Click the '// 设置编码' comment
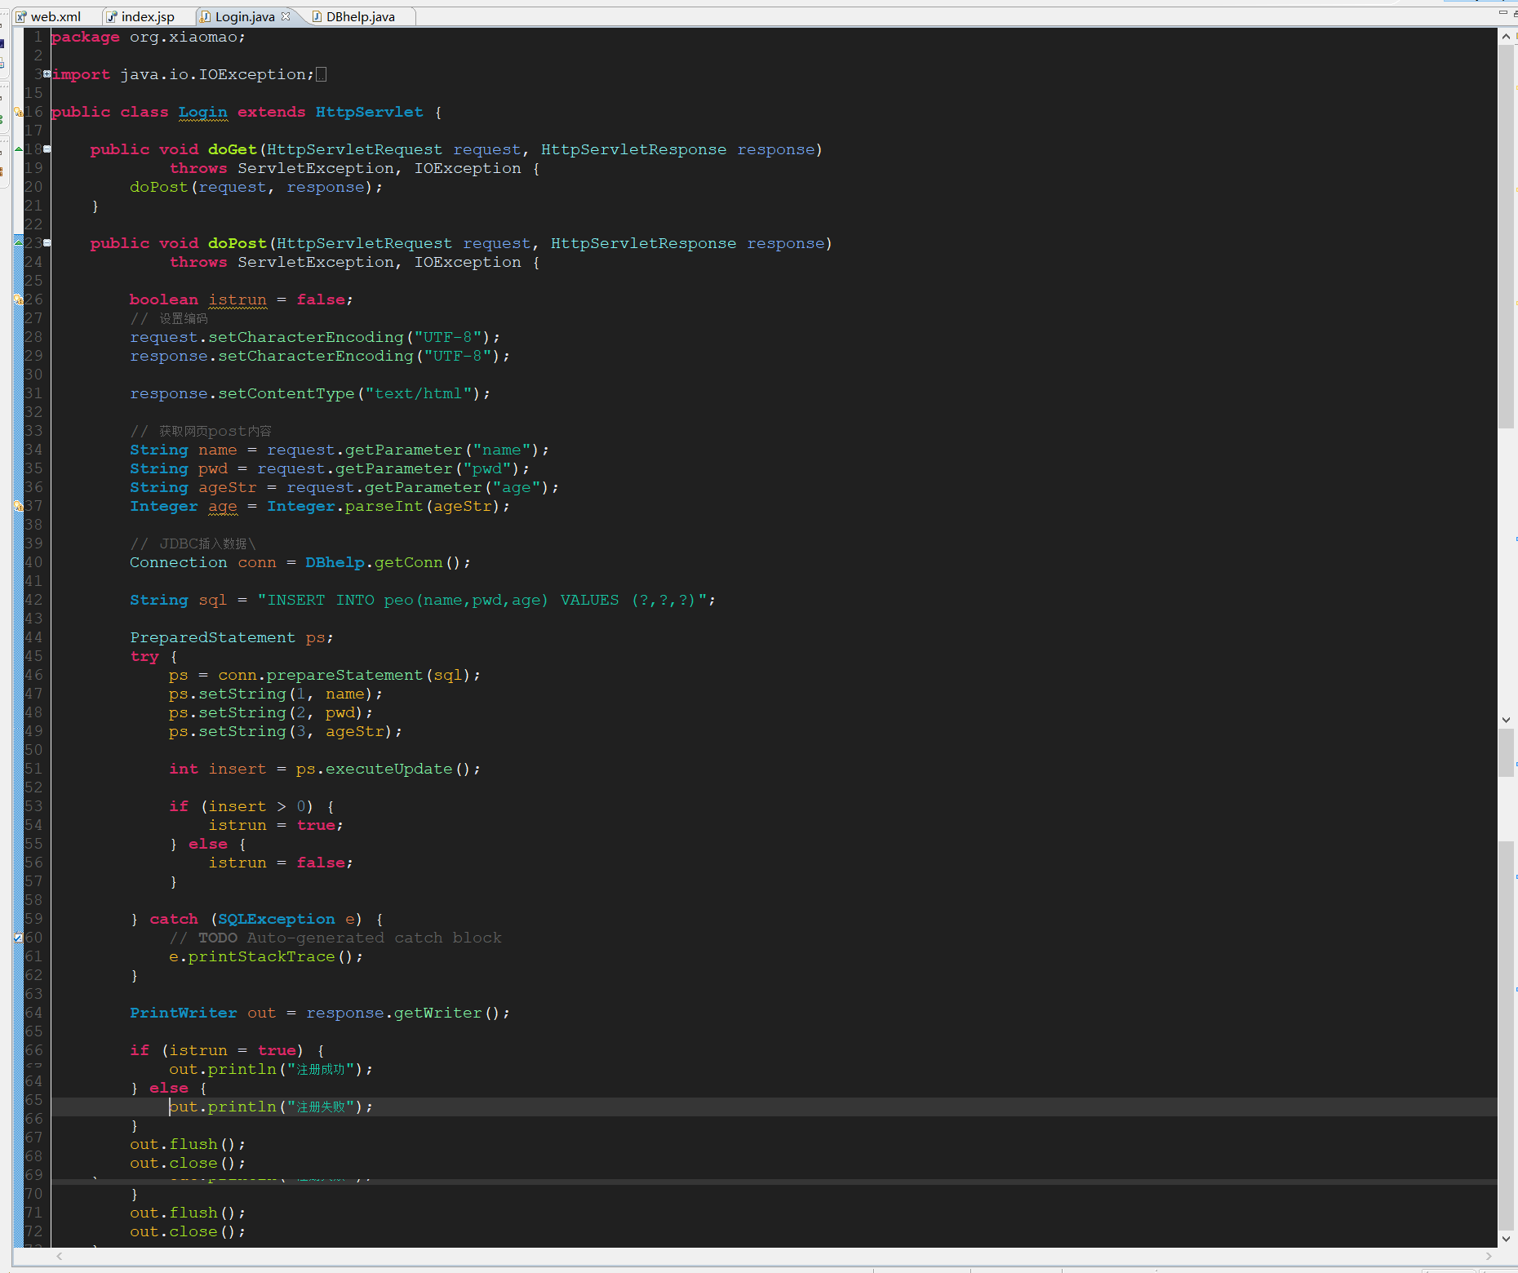This screenshot has width=1518, height=1273. tap(169, 319)
